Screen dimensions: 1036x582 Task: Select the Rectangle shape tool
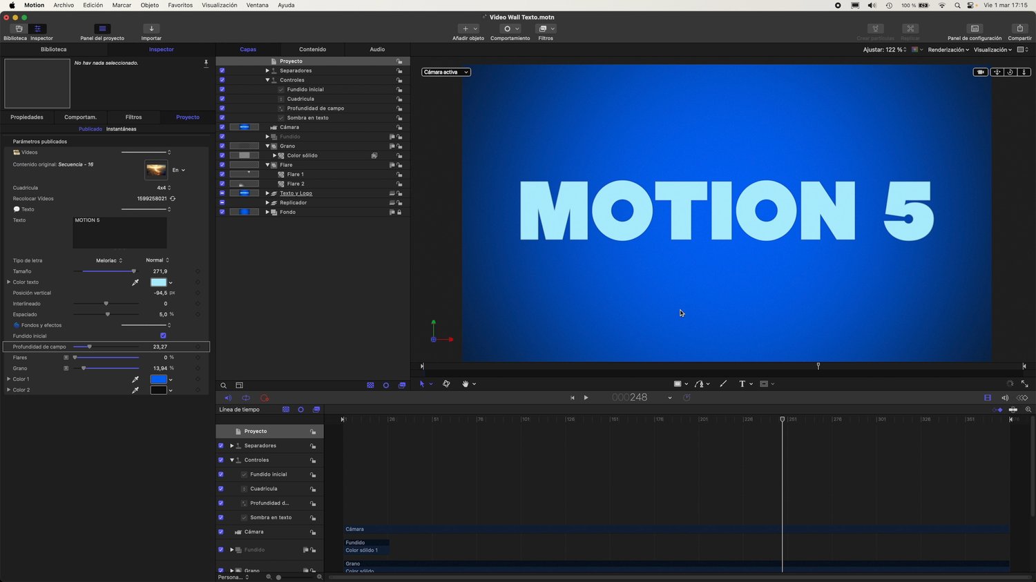(678, 384)
